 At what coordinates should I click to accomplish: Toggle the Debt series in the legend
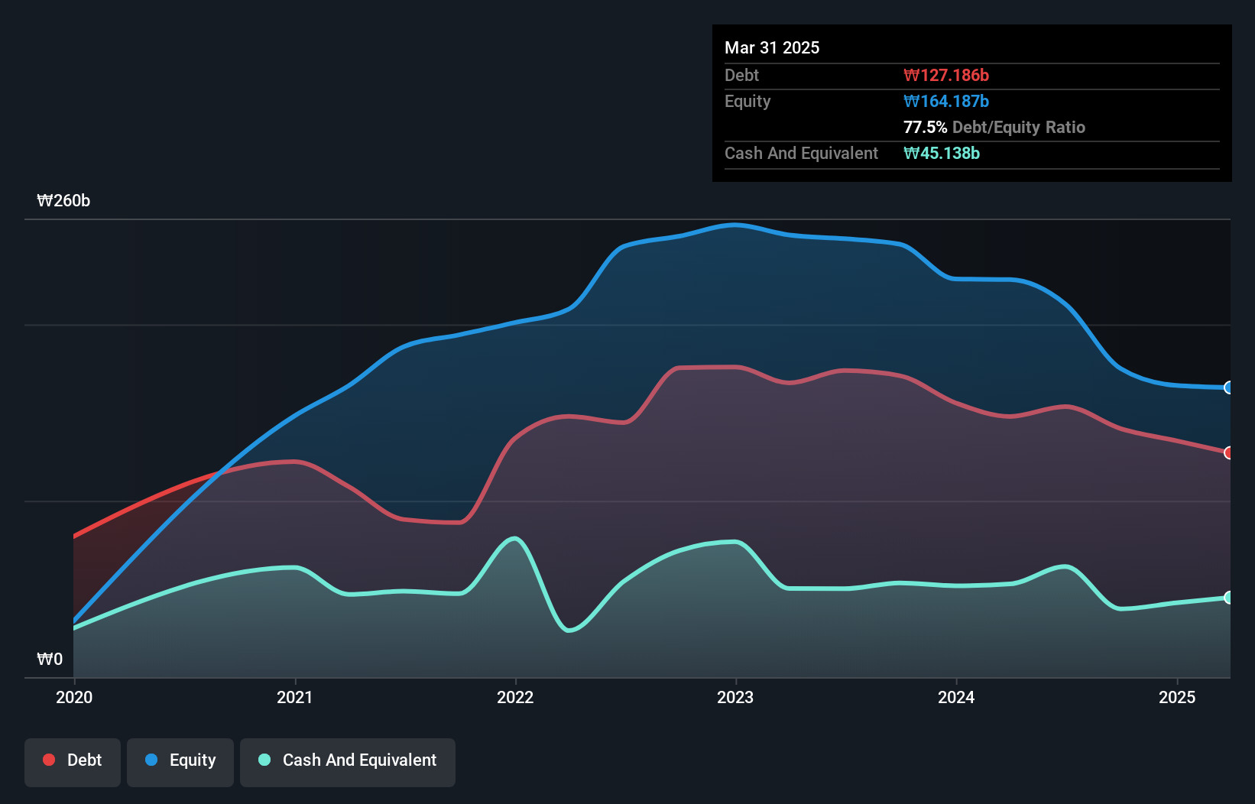point(72,760)
